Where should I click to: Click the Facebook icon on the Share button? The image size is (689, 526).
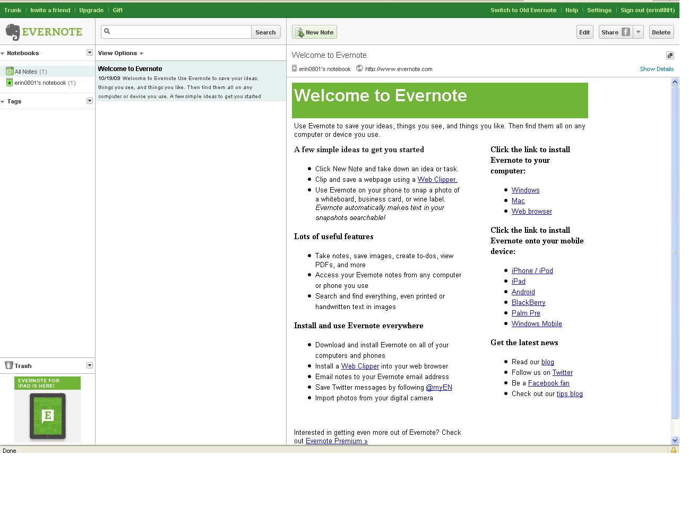pos(625,32)
